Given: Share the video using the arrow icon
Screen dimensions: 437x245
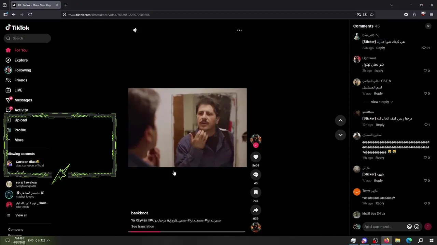Looking at the screenshot, I should click(256, 210).
